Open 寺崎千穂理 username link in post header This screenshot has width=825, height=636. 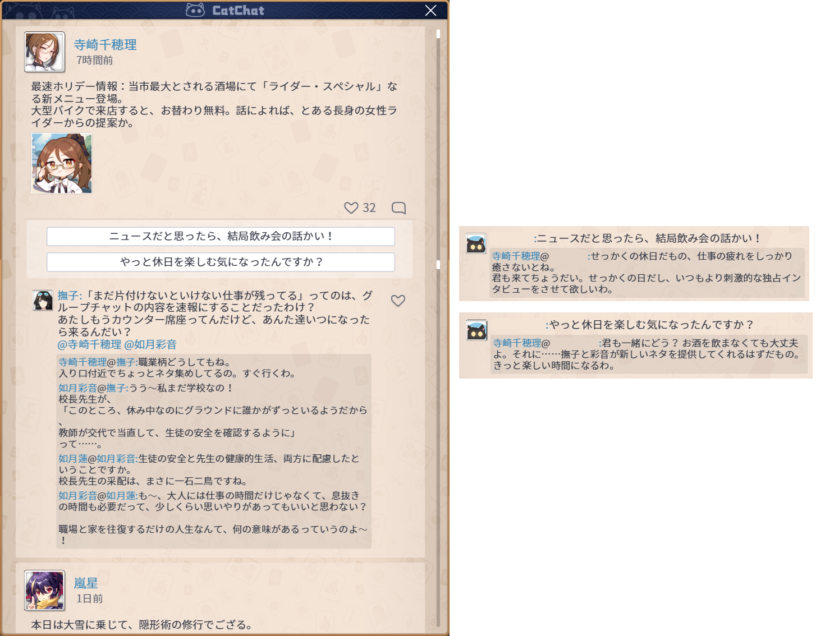pyautogui.click(x=106, y=45)
